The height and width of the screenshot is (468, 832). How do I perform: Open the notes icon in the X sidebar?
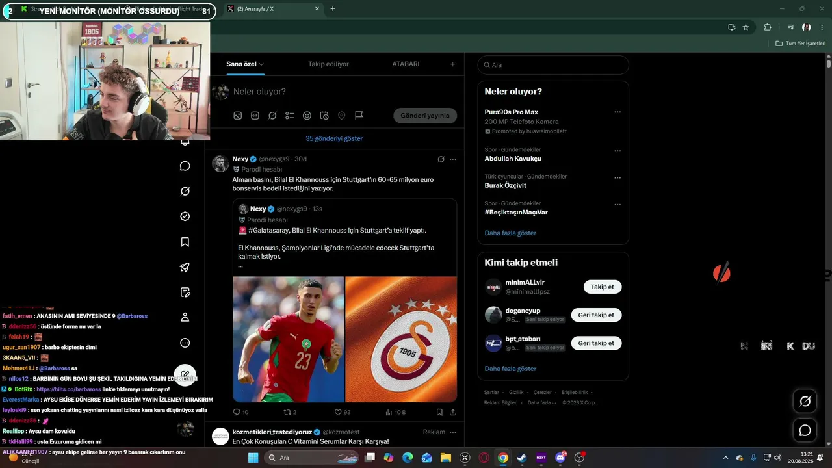coord(185,292)
